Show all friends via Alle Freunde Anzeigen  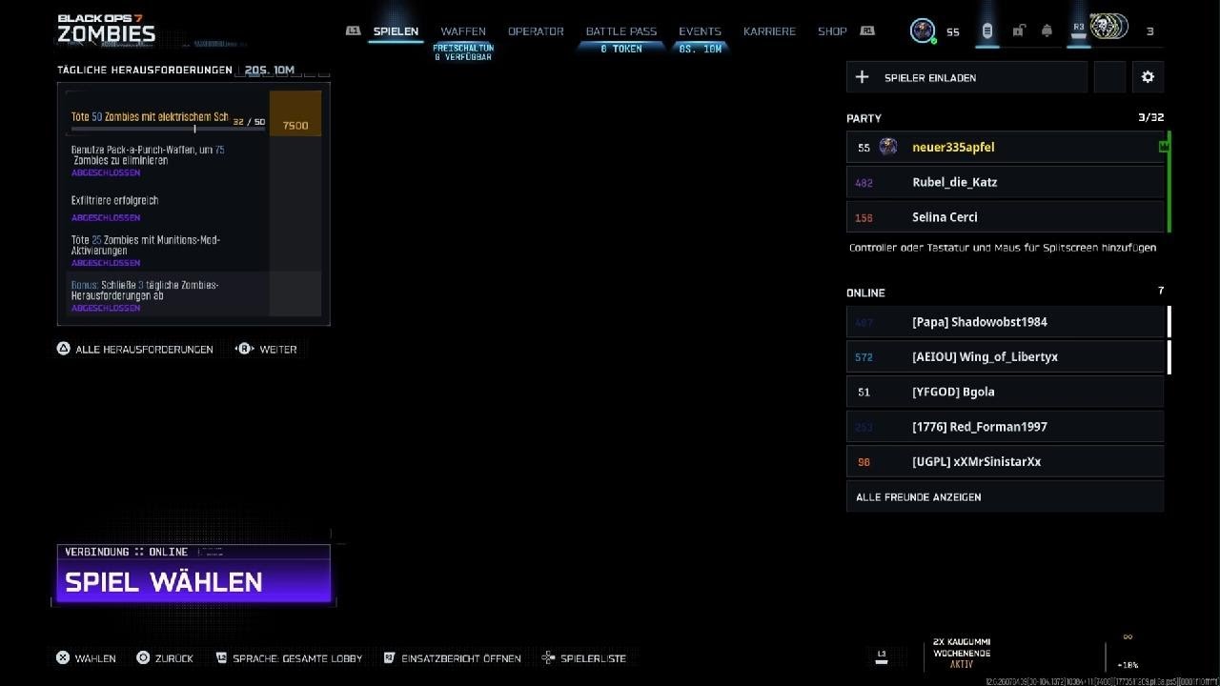click(1005, 496)
